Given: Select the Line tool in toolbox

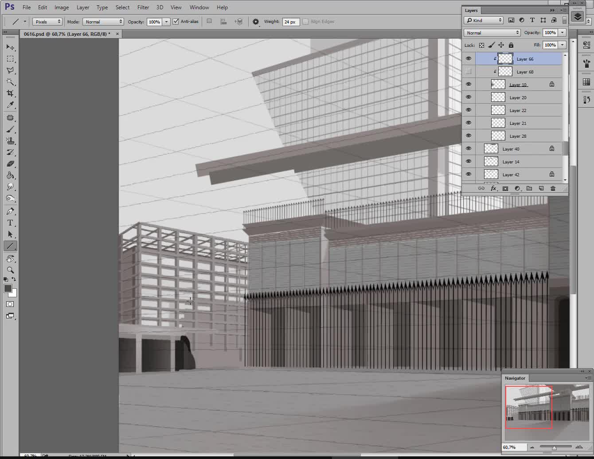Looking at the screenshot, I should [x=10, y=246].
